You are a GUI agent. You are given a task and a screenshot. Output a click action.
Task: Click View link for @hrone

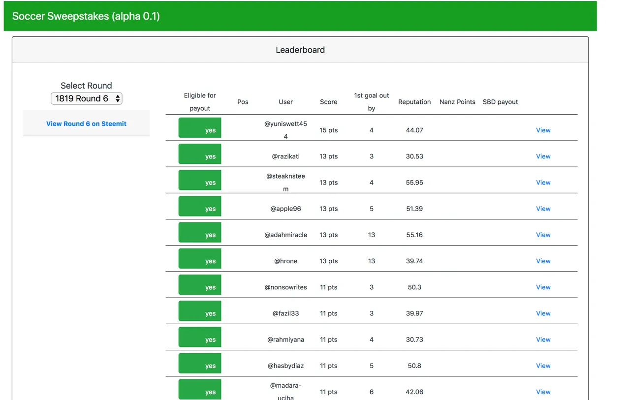[543, 261]
